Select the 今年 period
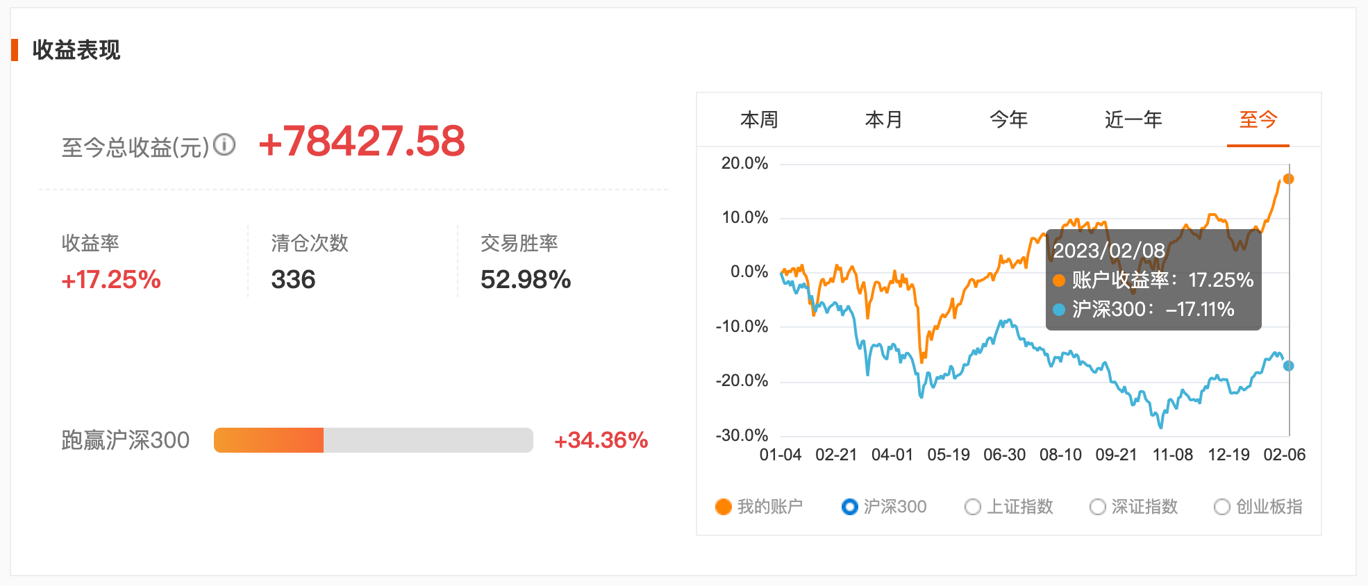 point(1008,119)
